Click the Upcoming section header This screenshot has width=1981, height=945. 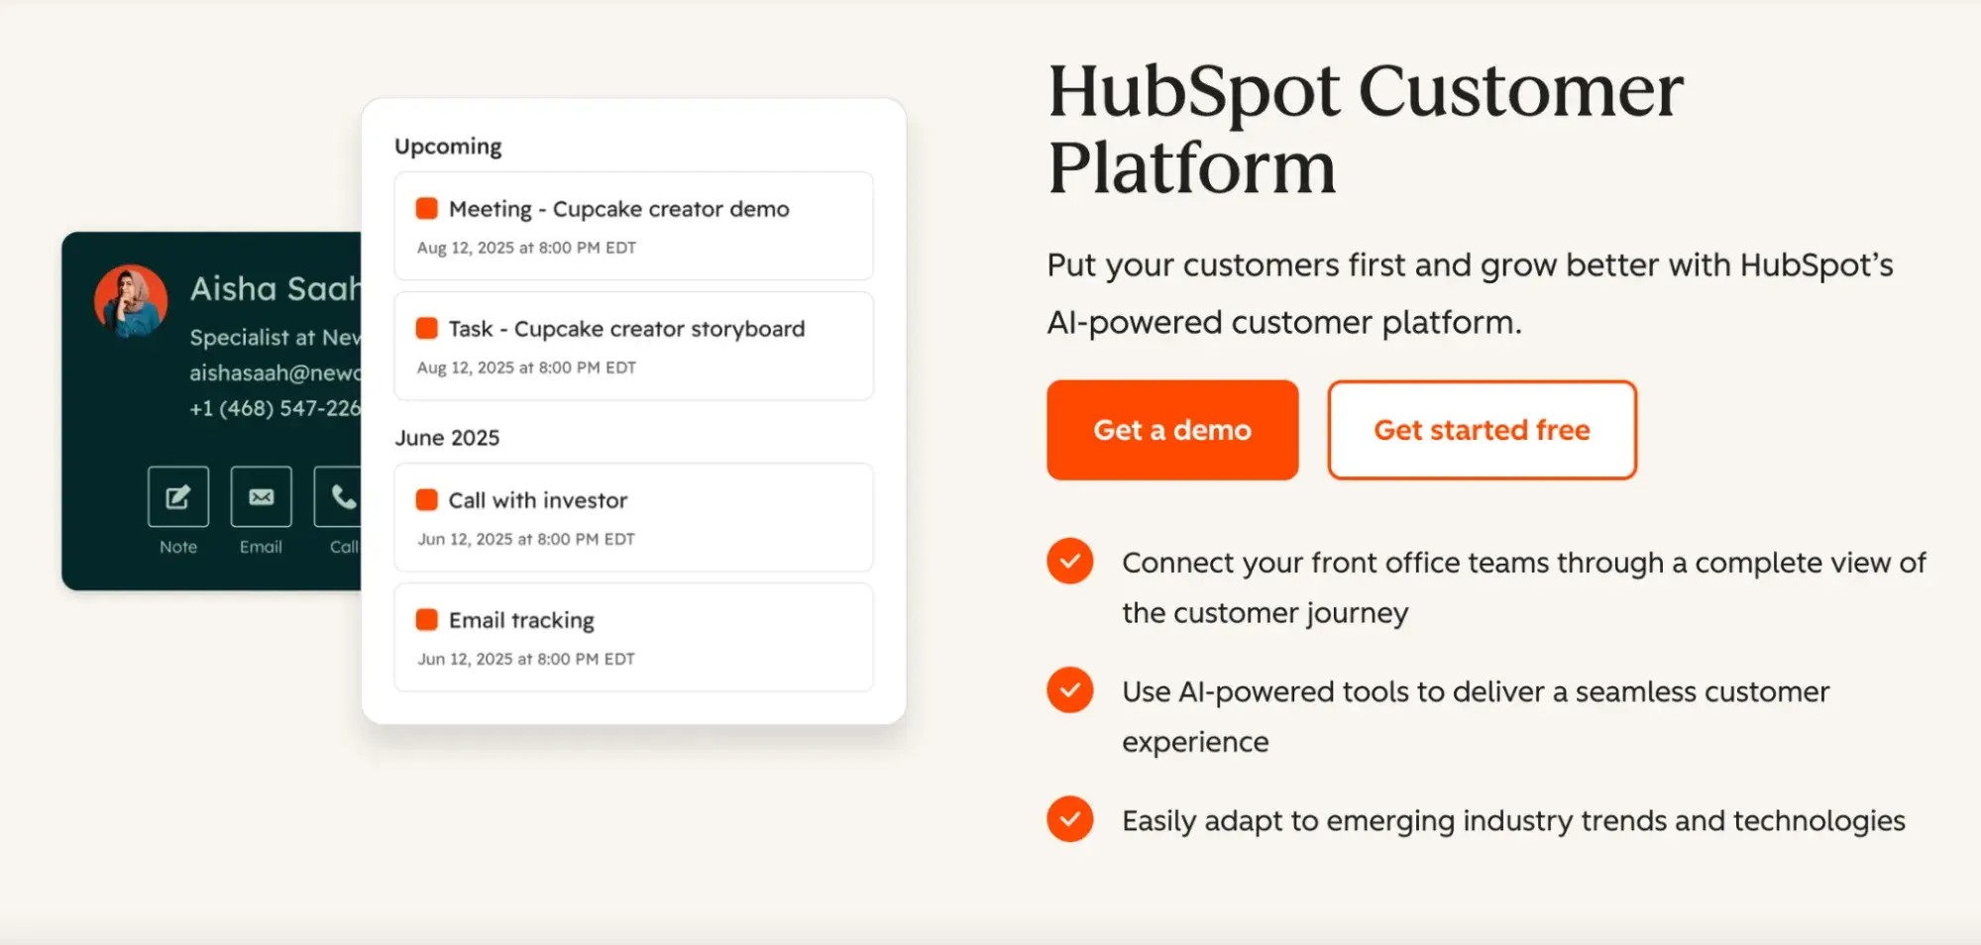tap(447, 146)
